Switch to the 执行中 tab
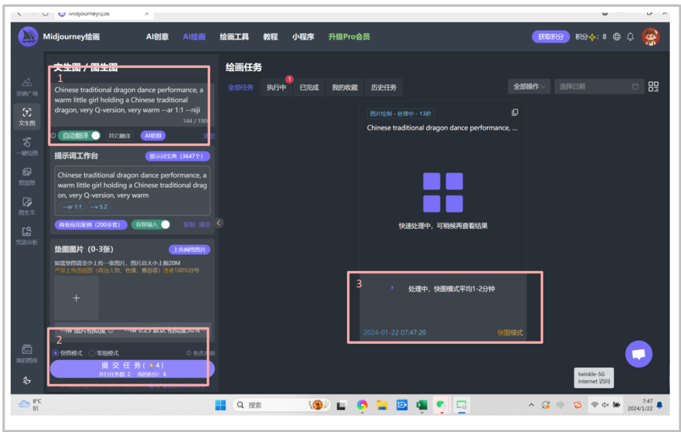Image resolution: width=681 pixels, height=432 pixels. (x=276, y=88)
